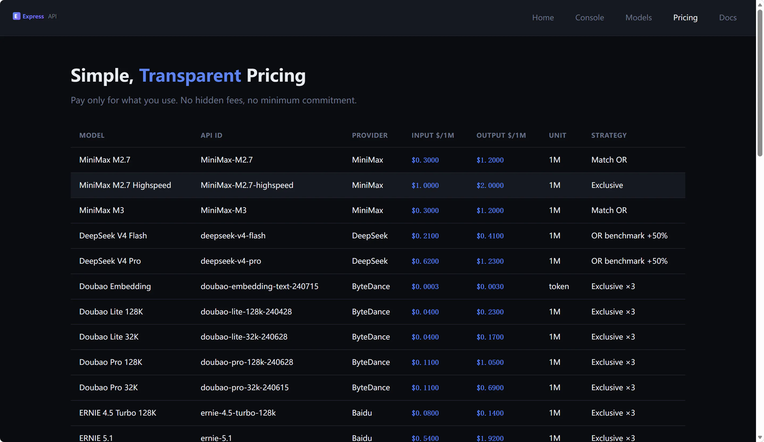Click the API ID column header
This screenshot has width=764, height=442.
point(211,135)
